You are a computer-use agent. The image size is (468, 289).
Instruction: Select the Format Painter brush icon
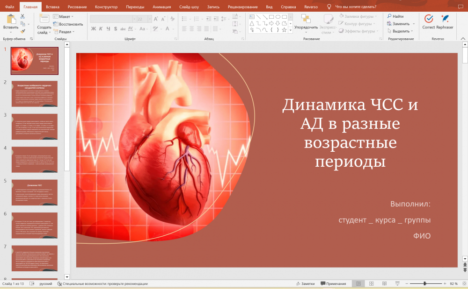(x=22, y=31)
